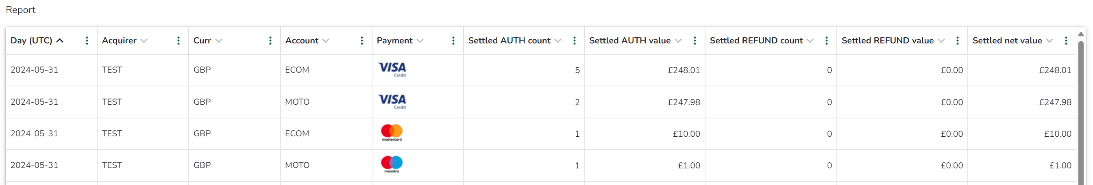Click the Visa Credit logo in ECOM row
1093x185 pixels.
(392, 70)
